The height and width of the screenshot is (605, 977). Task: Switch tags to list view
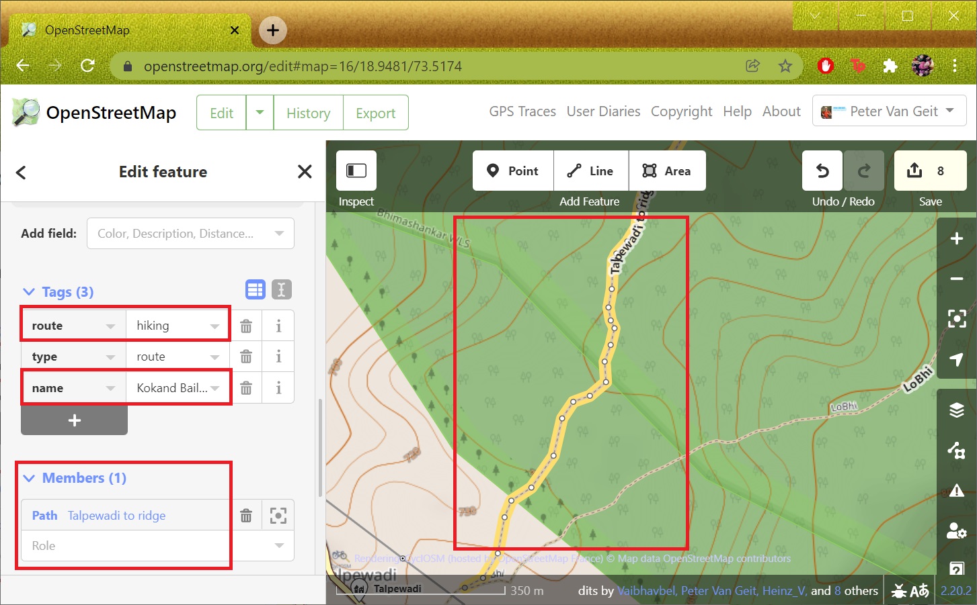(256, 289)
